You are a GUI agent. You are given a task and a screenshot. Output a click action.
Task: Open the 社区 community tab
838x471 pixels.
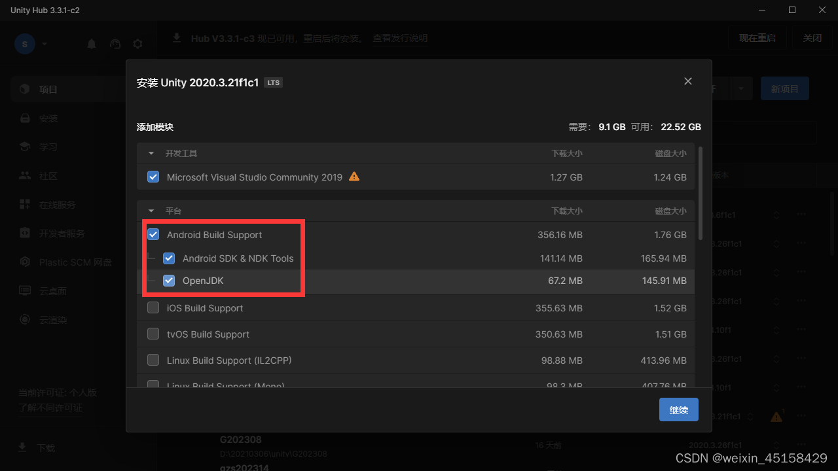tap(79, 176)
